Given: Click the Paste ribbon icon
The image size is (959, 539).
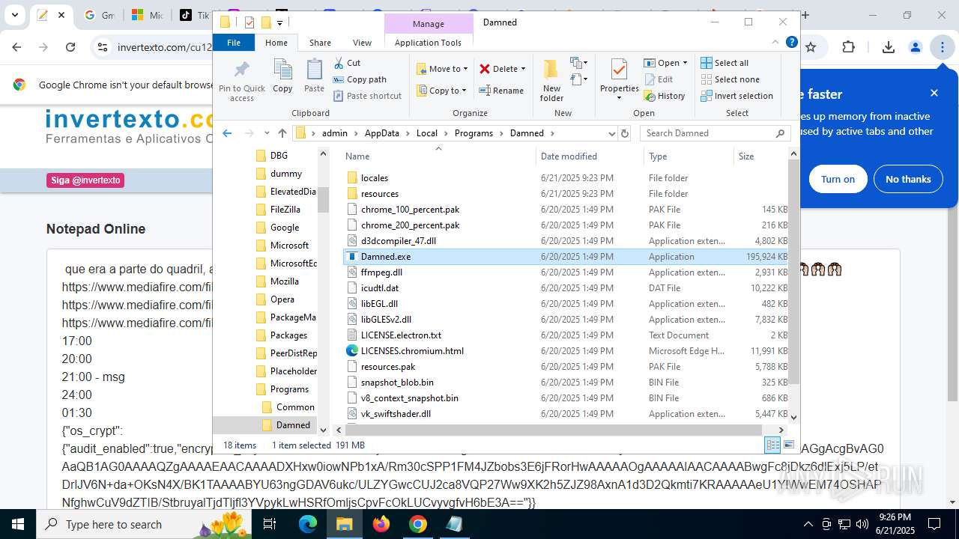Looking at the screenshot, I should [314, 76].
